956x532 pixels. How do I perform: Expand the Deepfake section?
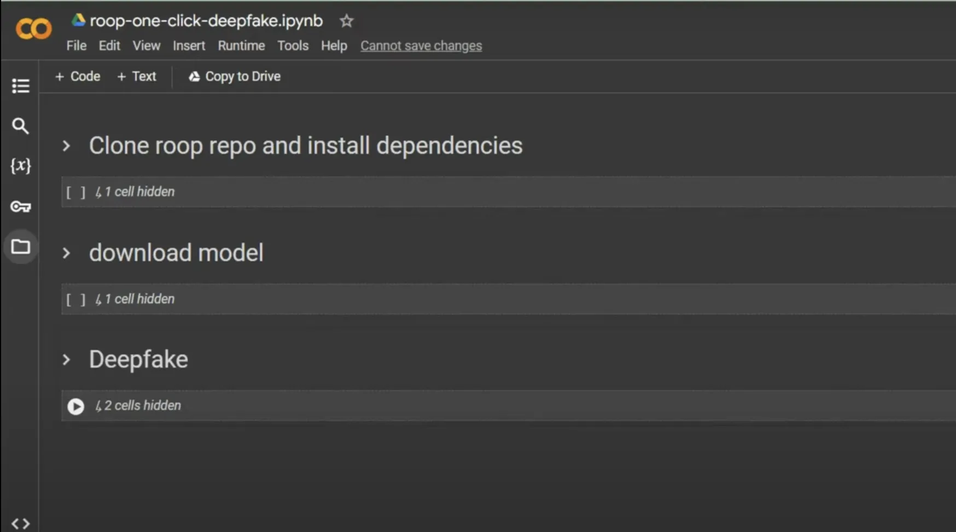coord(66,360)
